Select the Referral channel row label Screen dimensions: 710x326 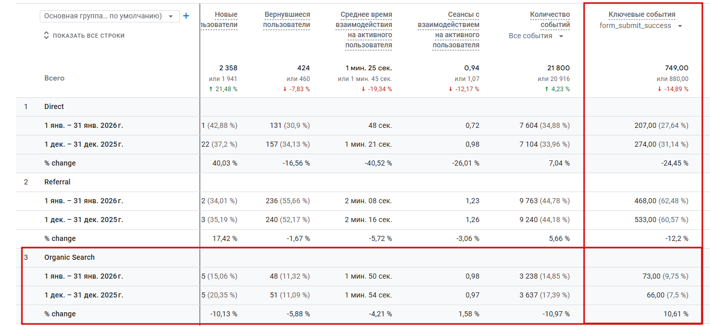(x=58, y=182)
